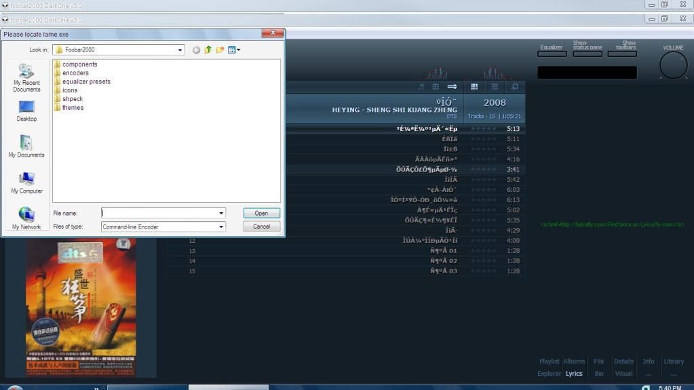Click the DTS album cover art
This screenshot has width=694, height=390.
tap(81, 307)
